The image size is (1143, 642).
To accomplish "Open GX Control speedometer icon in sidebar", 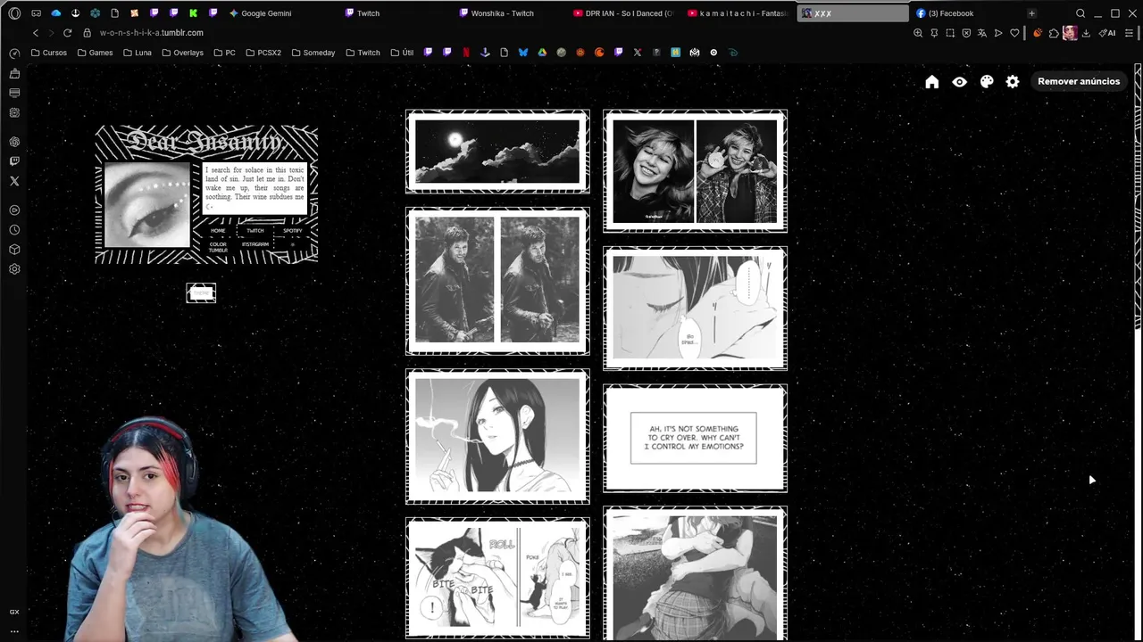I will point(14,53).
